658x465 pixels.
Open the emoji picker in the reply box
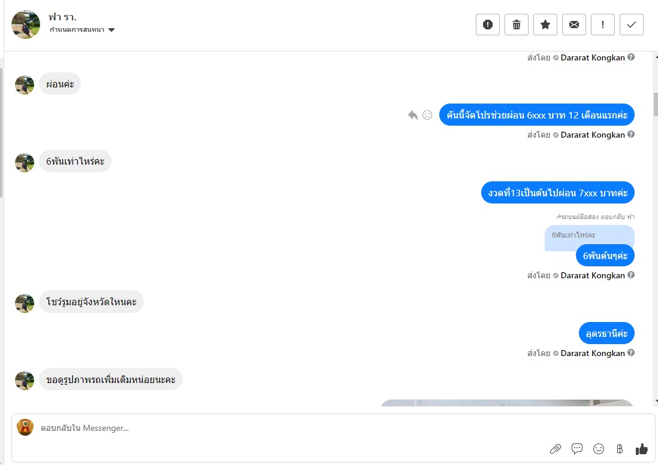[x=599, y=449]
